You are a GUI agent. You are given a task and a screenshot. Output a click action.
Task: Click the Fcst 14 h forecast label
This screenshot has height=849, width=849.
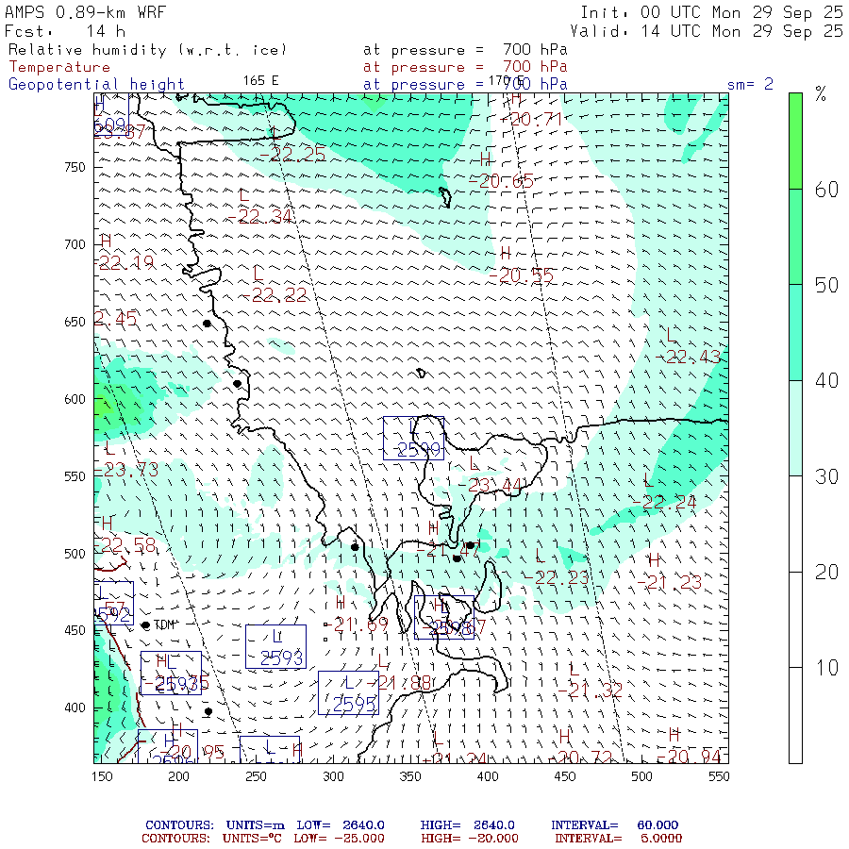(65, 31)
